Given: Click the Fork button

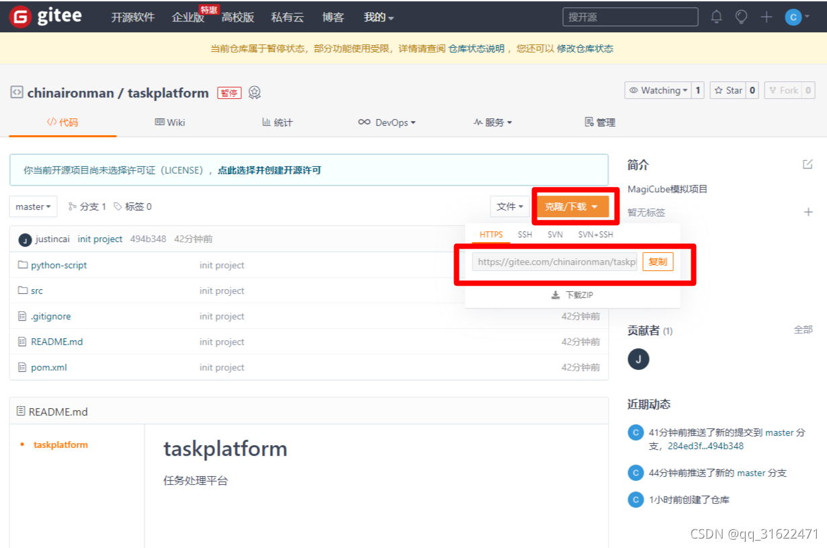Looking at the screenshot, I should pos(783,90).
